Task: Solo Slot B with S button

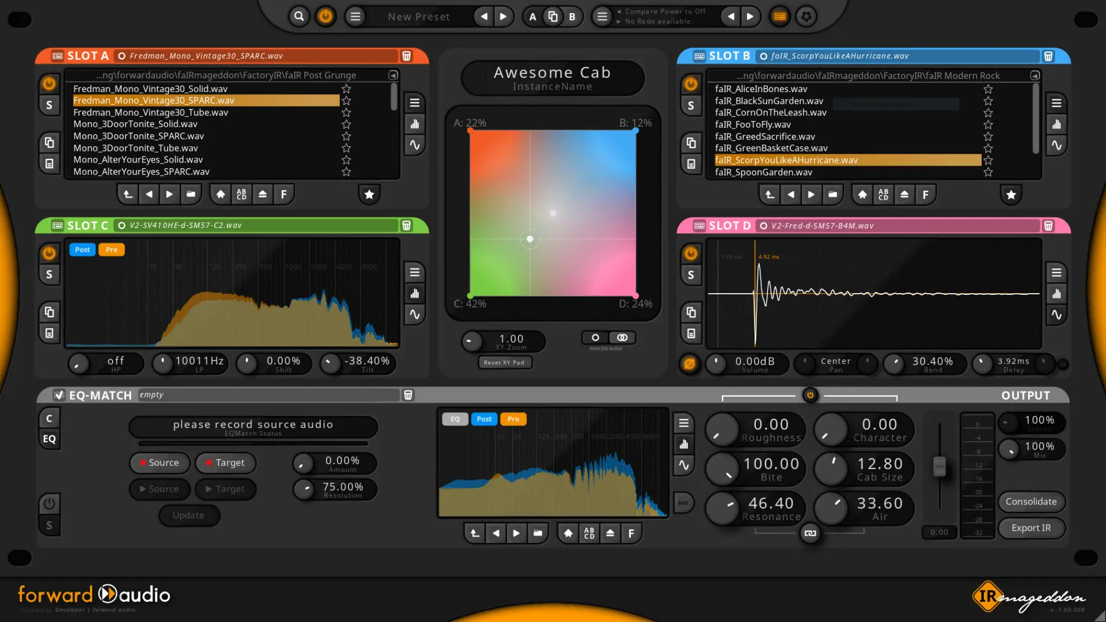Action: pos(691,105)
